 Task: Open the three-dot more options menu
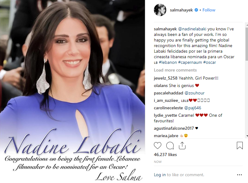(239, 175)
